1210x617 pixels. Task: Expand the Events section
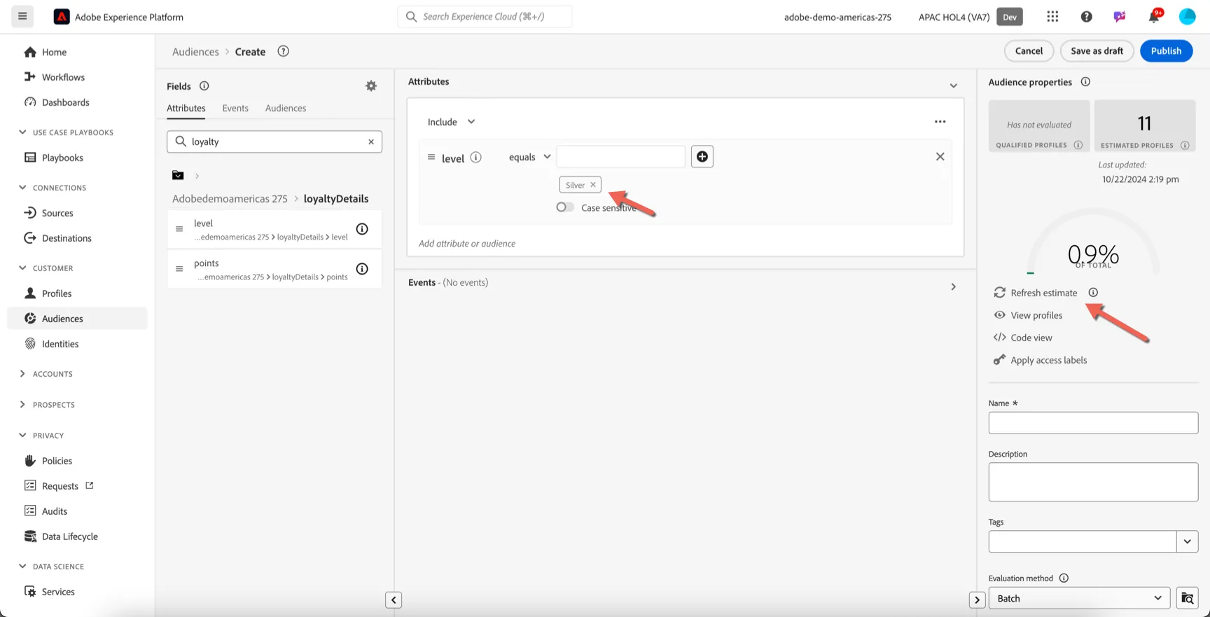[953, 286]
